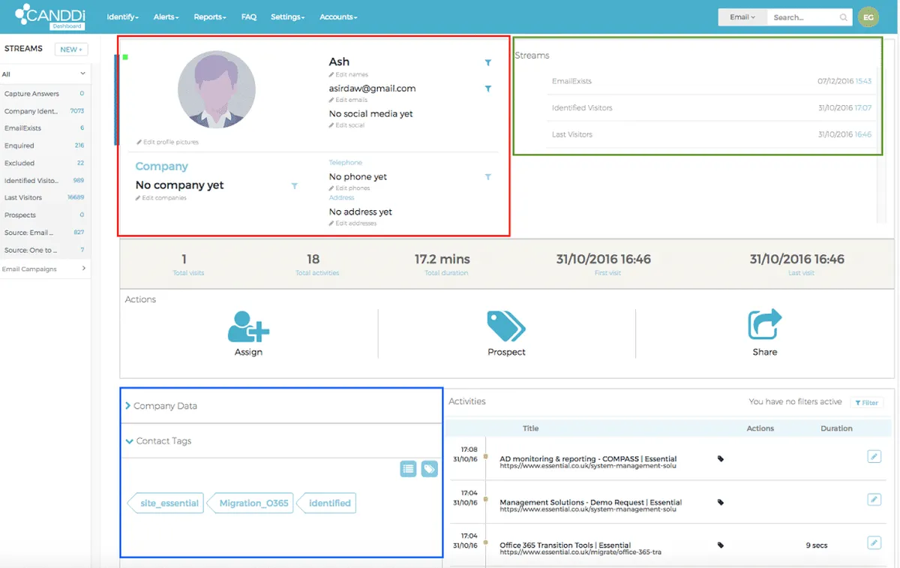The height and width of the screenshot is (568, 900).
Task: Click the filter funnel next to Ash
Action: [x=488, y=63]
